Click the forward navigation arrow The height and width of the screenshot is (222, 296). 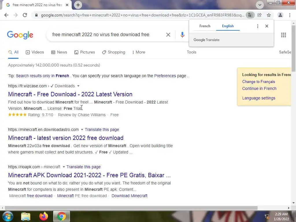click(16, 15)
